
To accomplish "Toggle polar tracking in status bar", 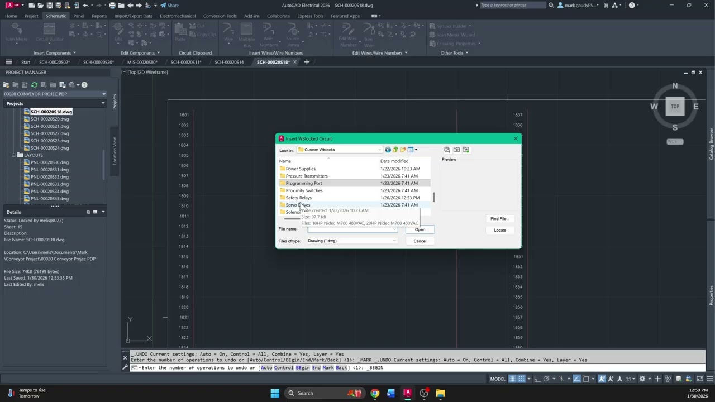I will point(546,379).
